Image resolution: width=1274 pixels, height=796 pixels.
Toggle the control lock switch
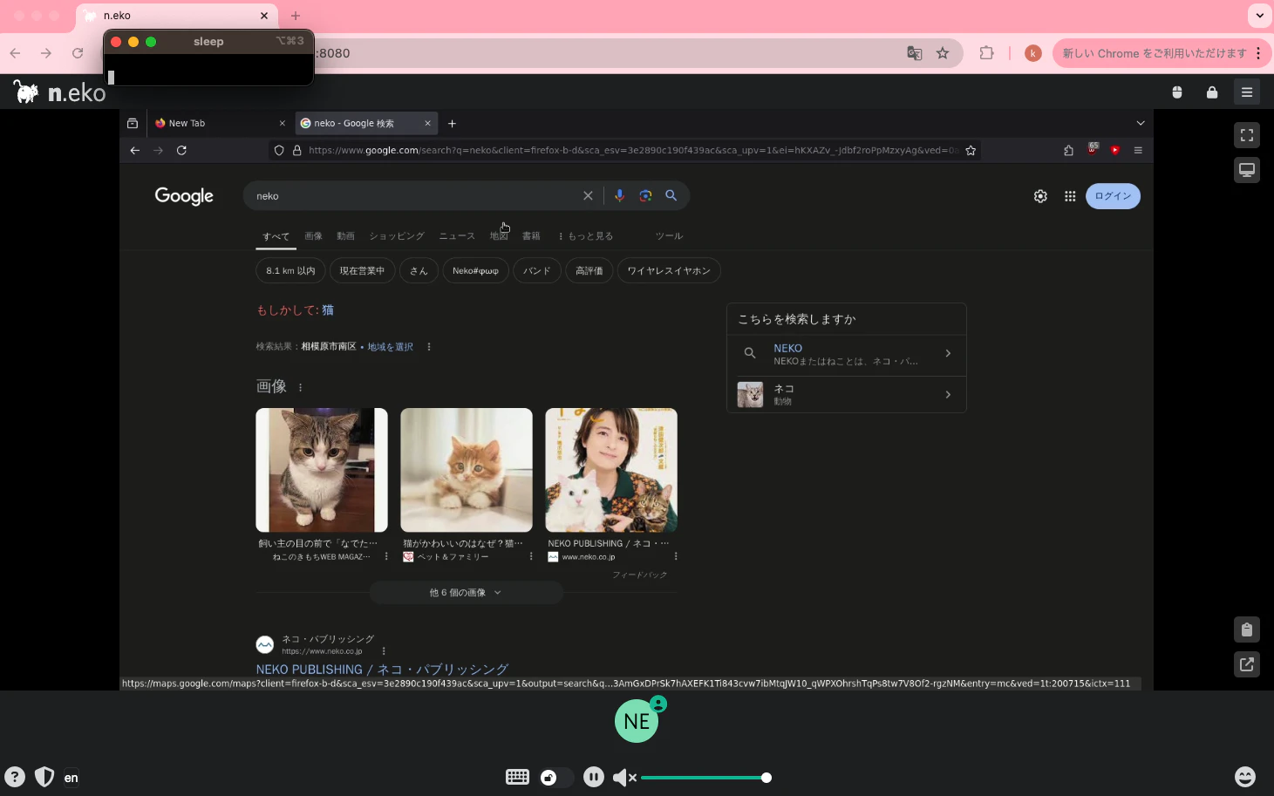coord(556,777)
